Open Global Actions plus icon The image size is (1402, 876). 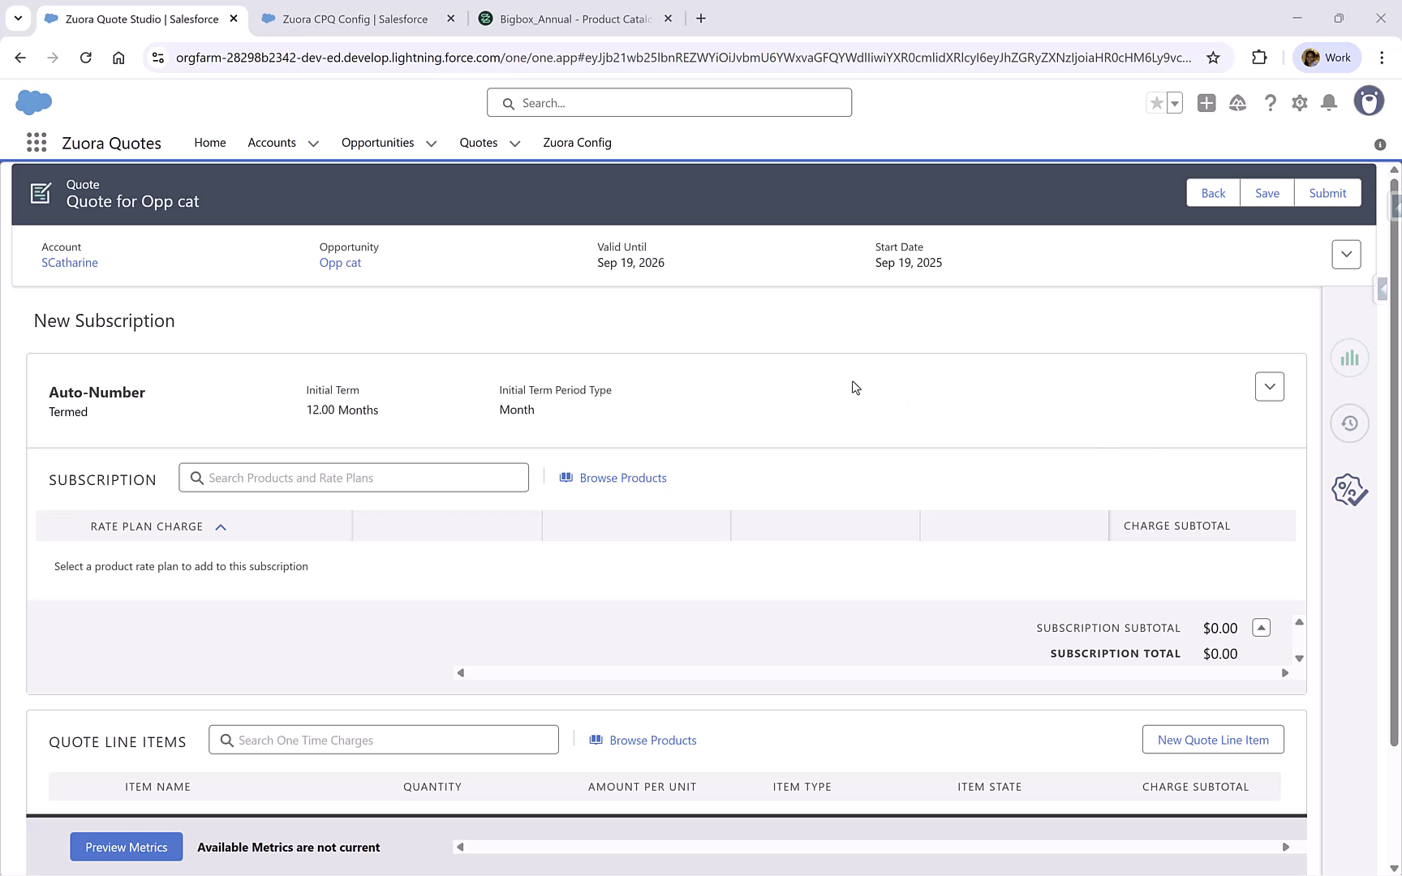coord(1206,103)
